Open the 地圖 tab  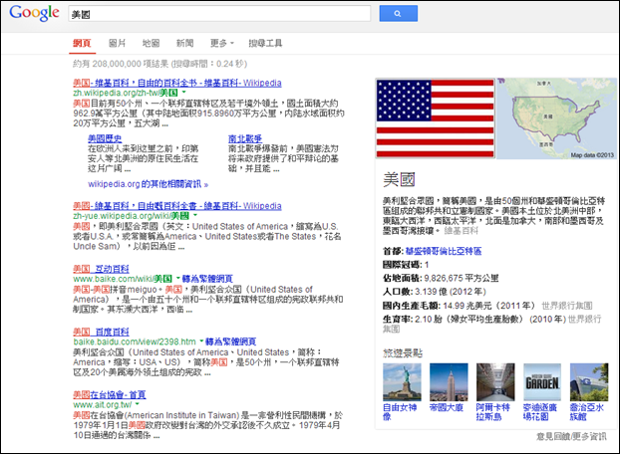[x=152, y=43]
